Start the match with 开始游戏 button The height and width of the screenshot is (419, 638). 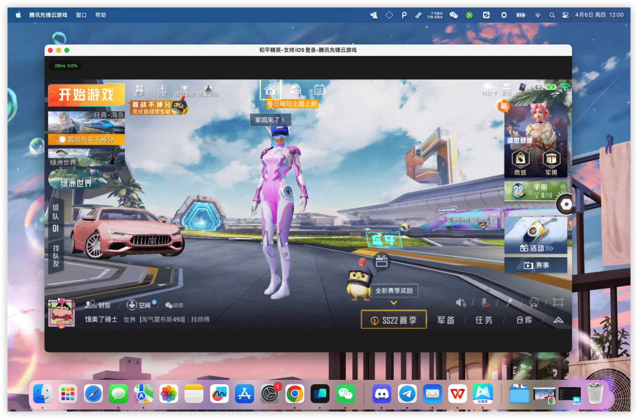click(86, 95)
